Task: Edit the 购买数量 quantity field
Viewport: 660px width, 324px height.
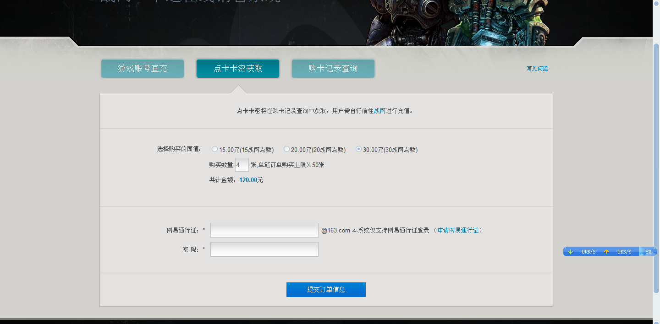Action: 242,164
